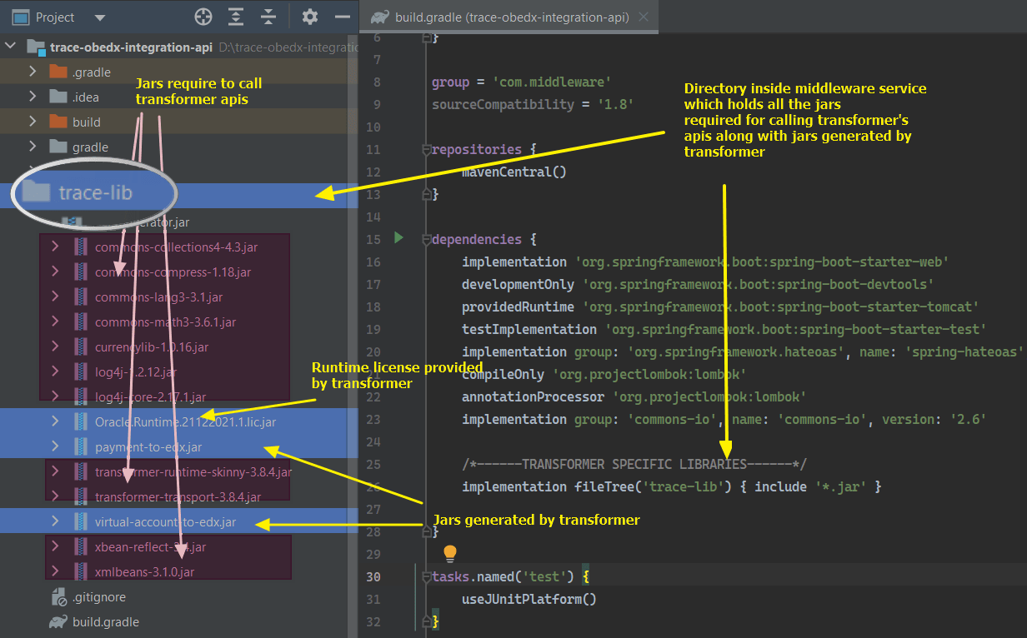Expand the commons-collections4-4.3.jar node
1027x638 pixels.
point(55,247)
